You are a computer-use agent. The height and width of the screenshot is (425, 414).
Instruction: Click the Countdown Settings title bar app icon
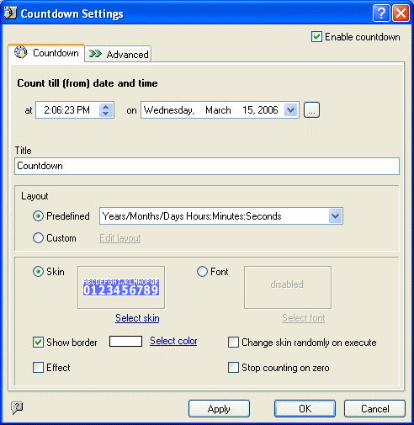[10, 13]
